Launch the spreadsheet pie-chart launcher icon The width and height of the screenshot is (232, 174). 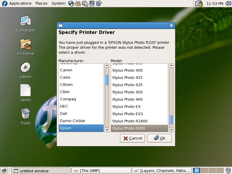pyautogui.click(x=99, y=3)
